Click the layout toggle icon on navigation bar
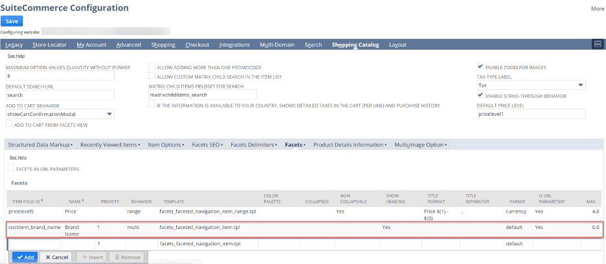The width and height of the screenshot is (606, 264). point(597,44)
